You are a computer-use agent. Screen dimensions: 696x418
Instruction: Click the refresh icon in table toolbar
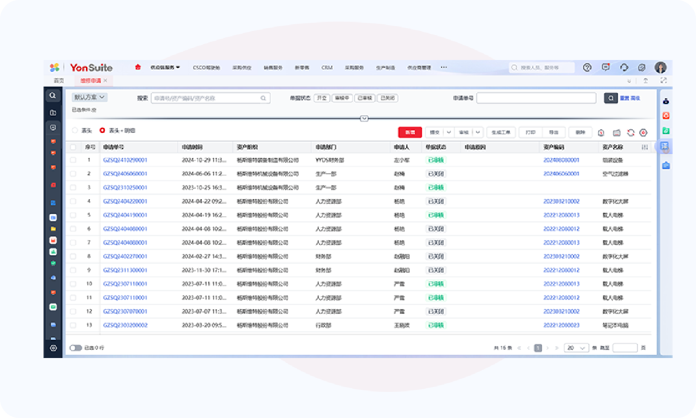[631, 133]
